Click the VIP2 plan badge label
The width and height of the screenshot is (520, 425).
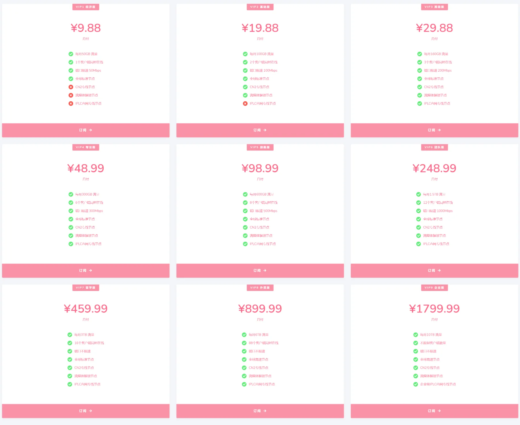coord(260,7)
